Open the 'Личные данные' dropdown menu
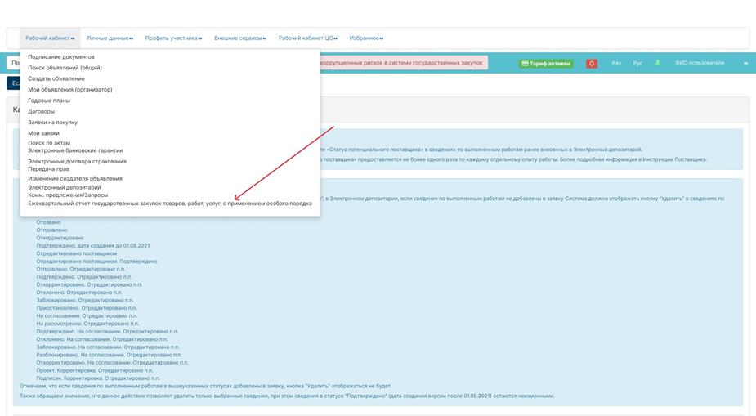Screen dimensions: 756x416 tap(110, 38)
